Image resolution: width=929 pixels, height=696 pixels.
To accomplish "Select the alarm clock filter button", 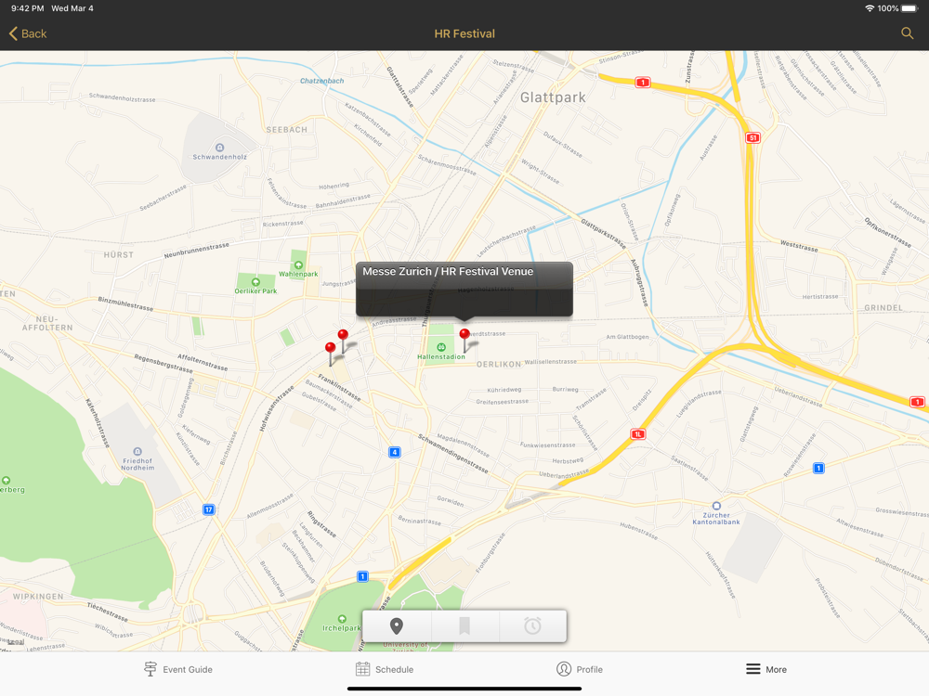I will pos(532,626).
